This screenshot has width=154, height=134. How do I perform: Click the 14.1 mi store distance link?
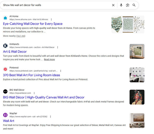coord(21,36)
